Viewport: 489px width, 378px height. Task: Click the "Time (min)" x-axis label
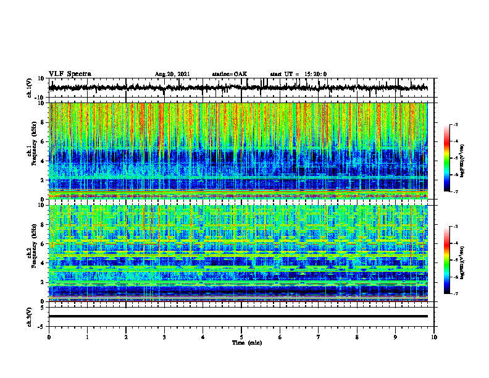247,343
